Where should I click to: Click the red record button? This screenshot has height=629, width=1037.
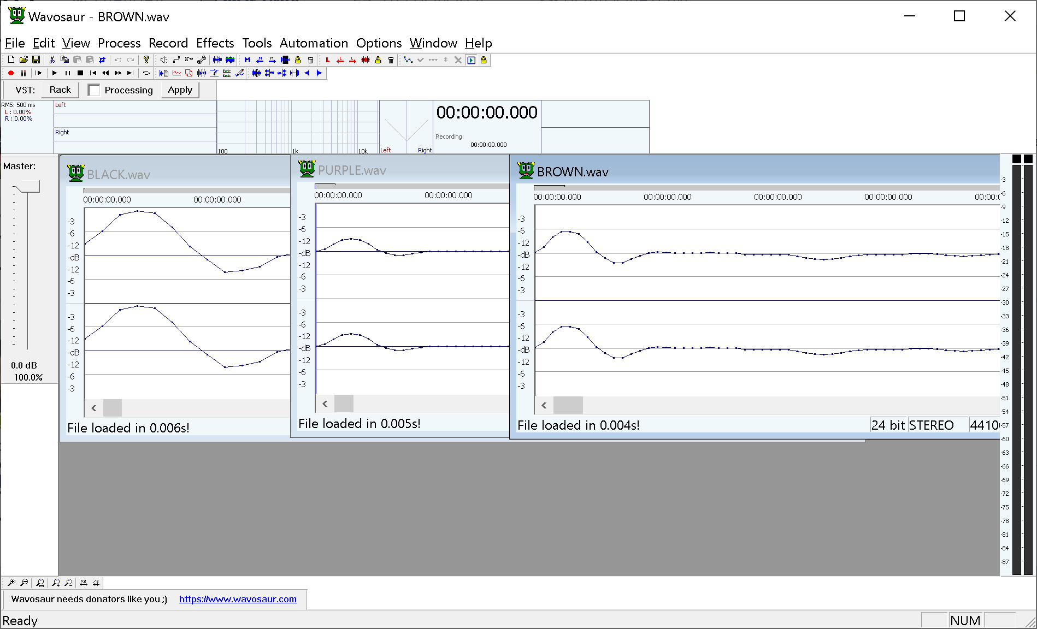click(11, 73)
